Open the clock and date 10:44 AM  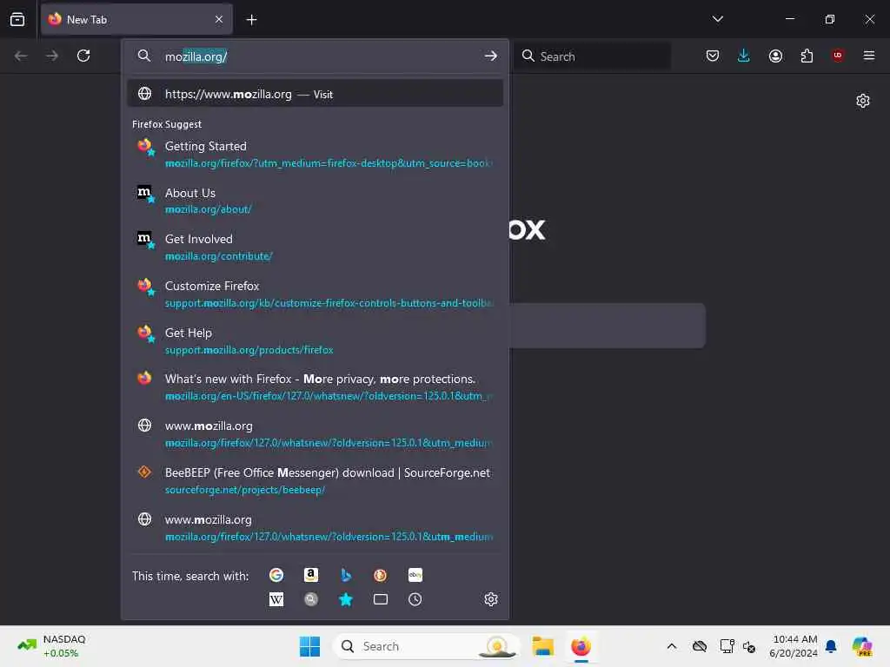793,646
